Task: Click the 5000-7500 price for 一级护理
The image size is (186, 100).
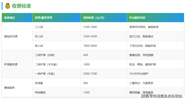Action: [90, 74]
